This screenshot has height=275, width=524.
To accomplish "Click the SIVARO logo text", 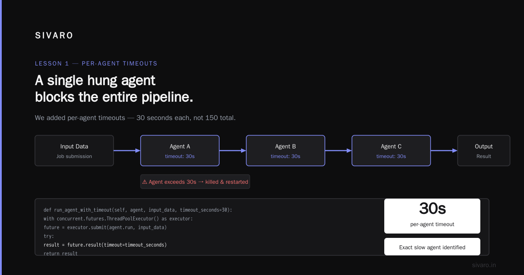I will 54,36.
